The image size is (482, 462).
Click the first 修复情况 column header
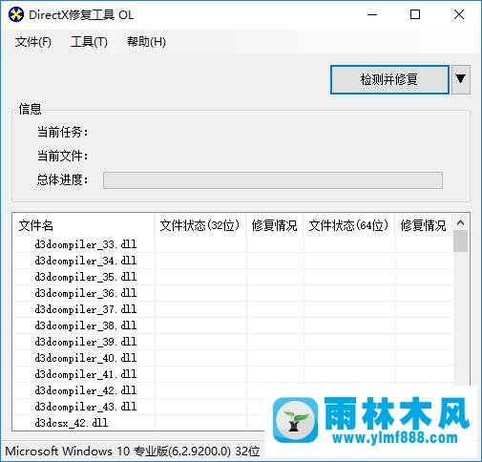275,225
